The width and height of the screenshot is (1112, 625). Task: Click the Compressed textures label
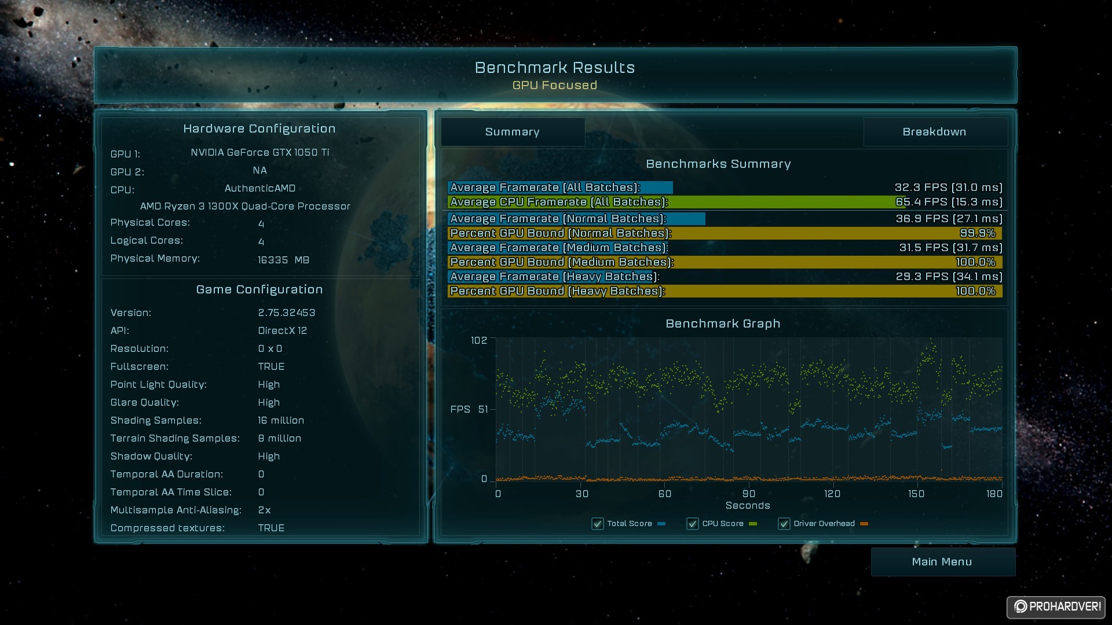click(167, 528)
